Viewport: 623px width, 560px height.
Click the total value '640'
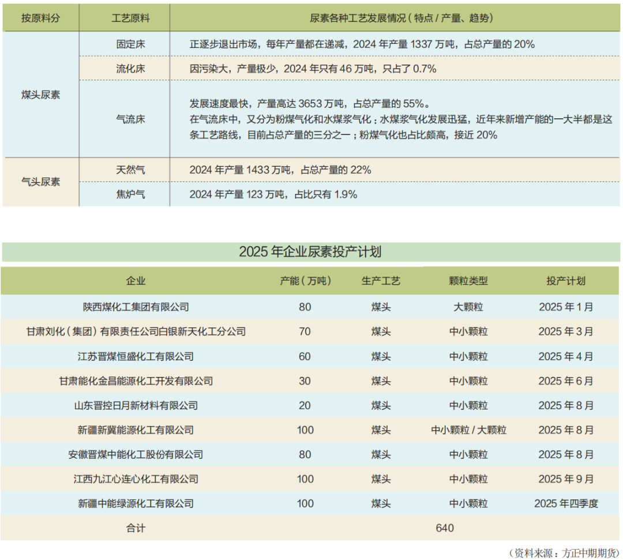pos(445,528)
